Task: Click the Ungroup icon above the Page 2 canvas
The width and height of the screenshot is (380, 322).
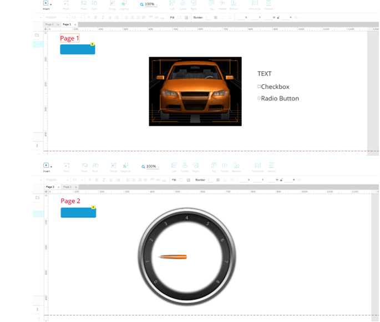Action: click(125, 167)
